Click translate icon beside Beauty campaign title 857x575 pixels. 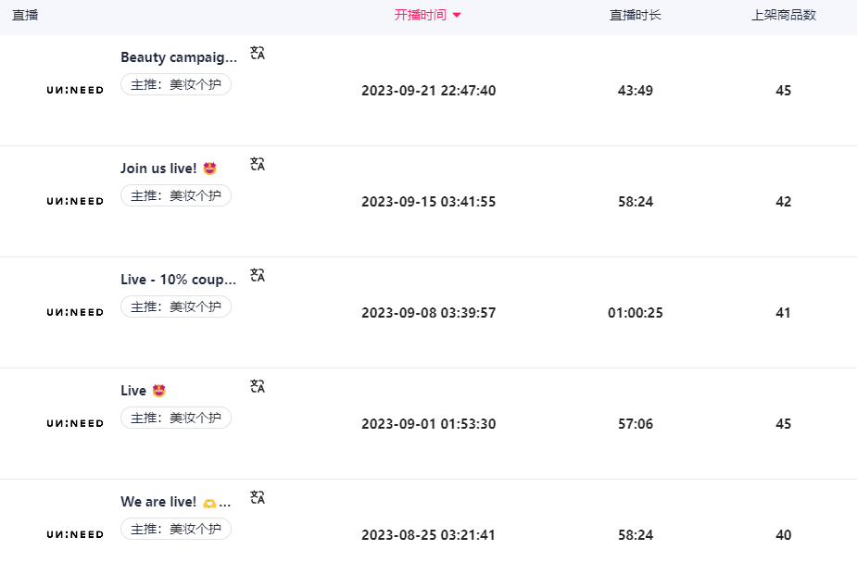point(258,53)
